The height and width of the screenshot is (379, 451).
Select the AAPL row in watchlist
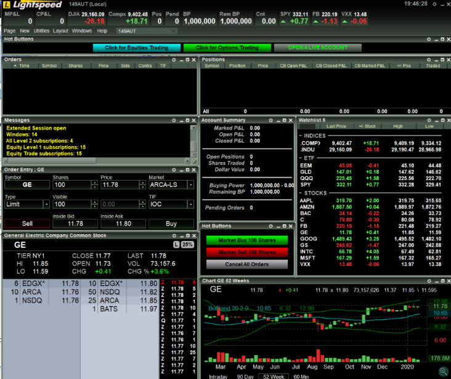370,200
